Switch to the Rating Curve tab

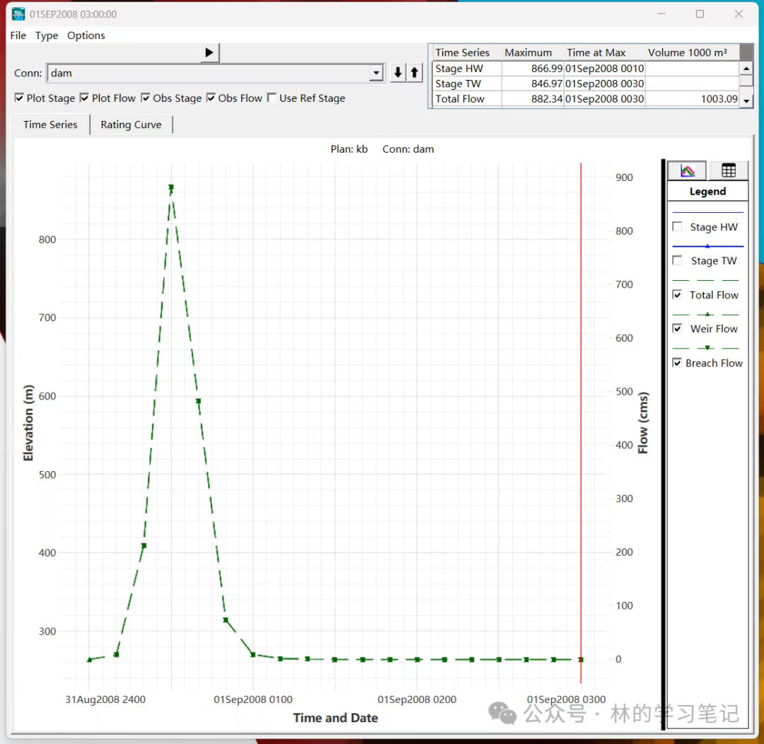point(131,124)
